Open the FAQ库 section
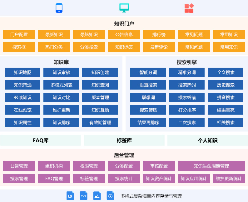The width and height of the screenshot is (248, 202). coord(41,140)
